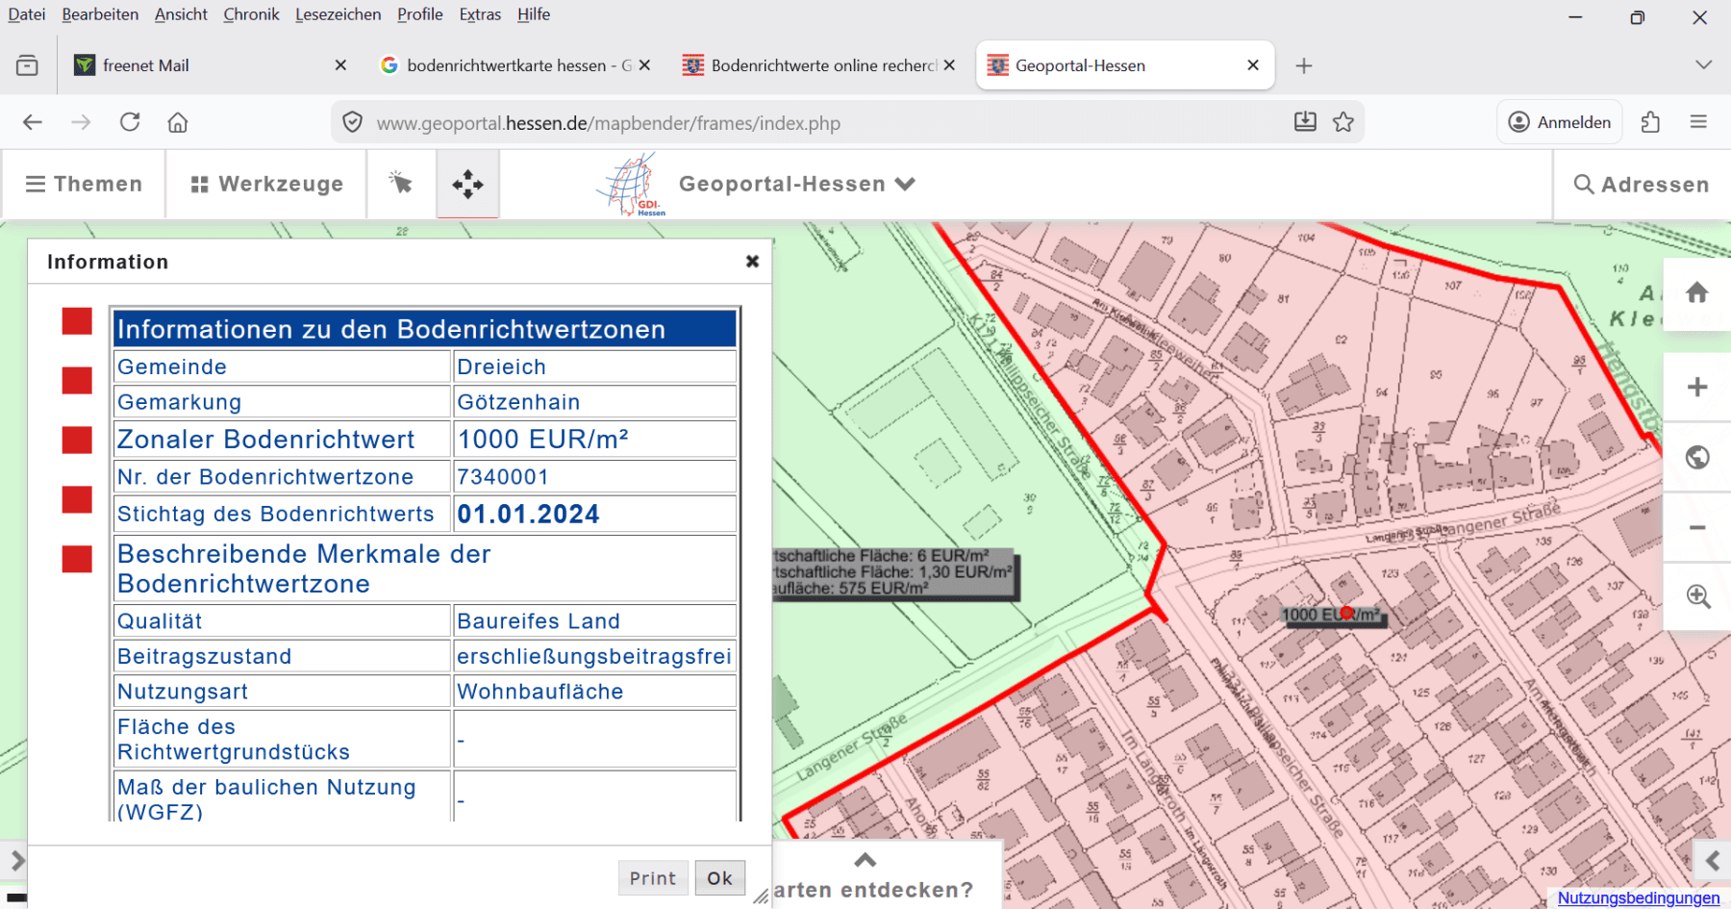
Task: Activate the pan map tool
Action: coord(467,184)
